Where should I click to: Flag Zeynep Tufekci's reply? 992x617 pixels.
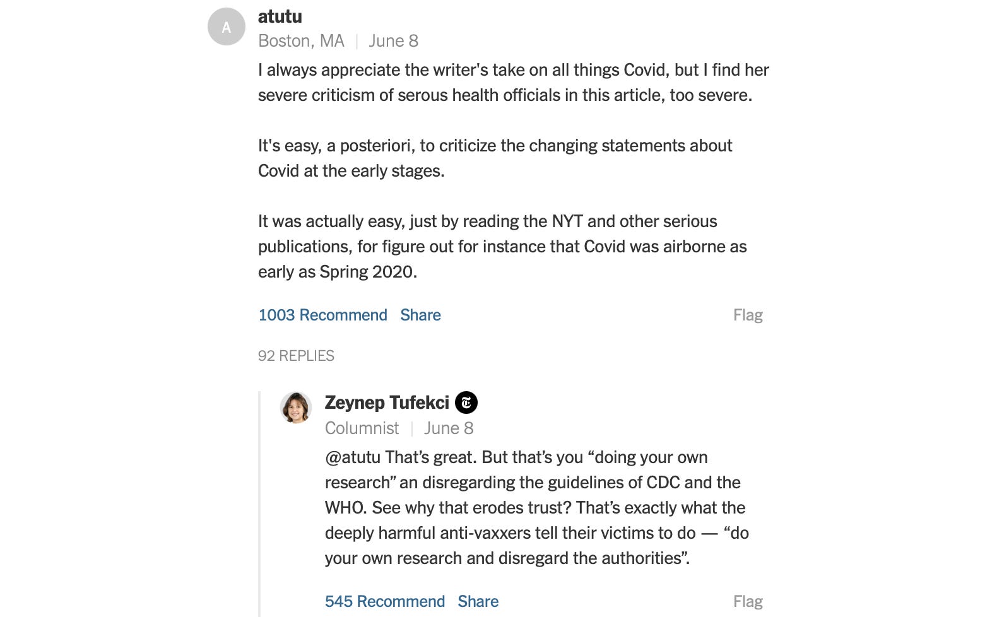[748, 601]
